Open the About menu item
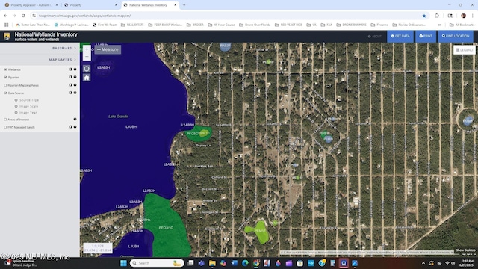 click(x=375, y=37)
